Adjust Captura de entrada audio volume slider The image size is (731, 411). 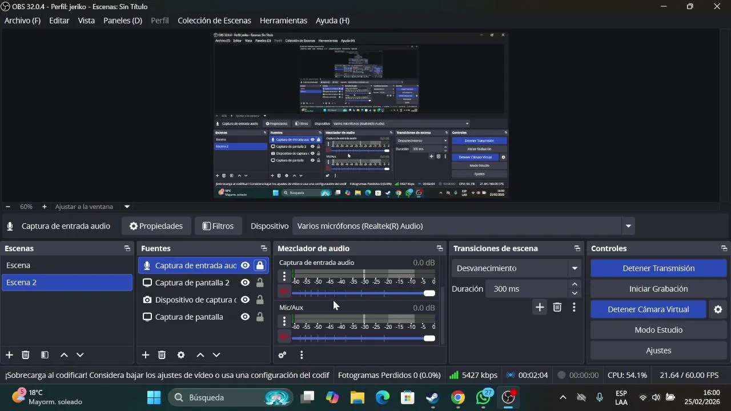point(364,293)
